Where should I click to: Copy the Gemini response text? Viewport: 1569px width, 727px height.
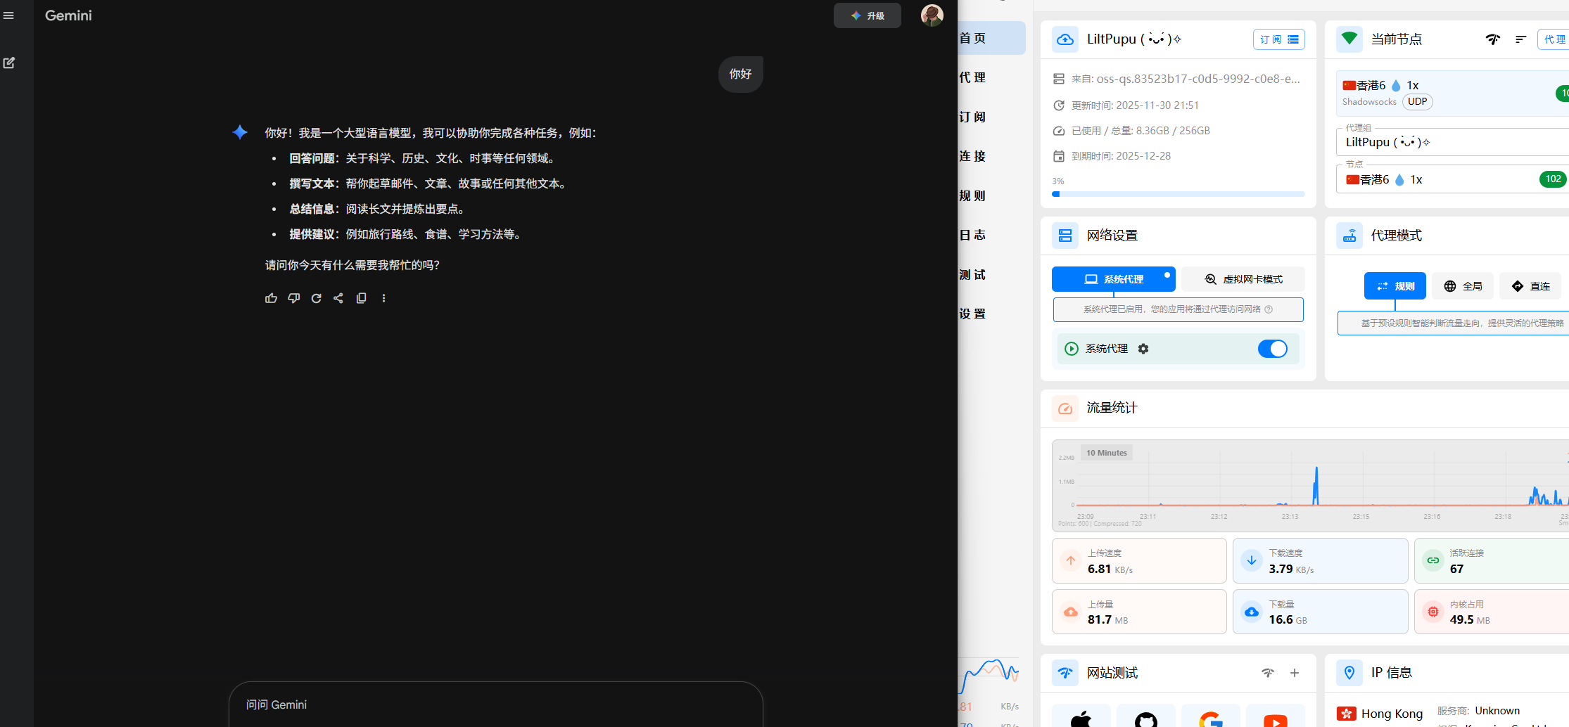coord(361,298)
